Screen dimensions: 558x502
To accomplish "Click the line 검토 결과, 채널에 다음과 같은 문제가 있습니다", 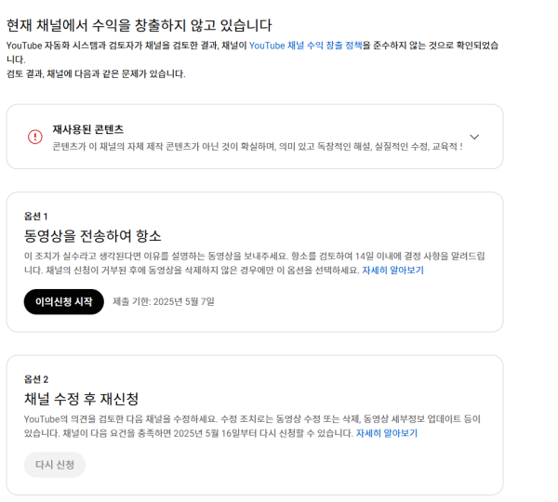I will tap(96, 73).
